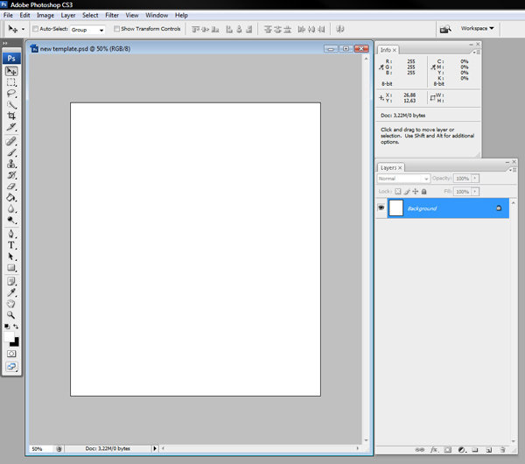
Task: Click the foreground color swatch
Action: click(9, 336)
